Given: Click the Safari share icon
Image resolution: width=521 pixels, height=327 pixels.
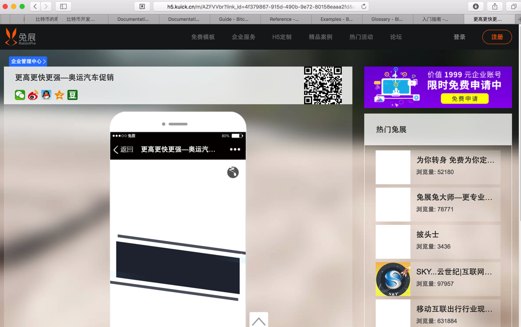Looking at the screenshot, I should (495, 6).
